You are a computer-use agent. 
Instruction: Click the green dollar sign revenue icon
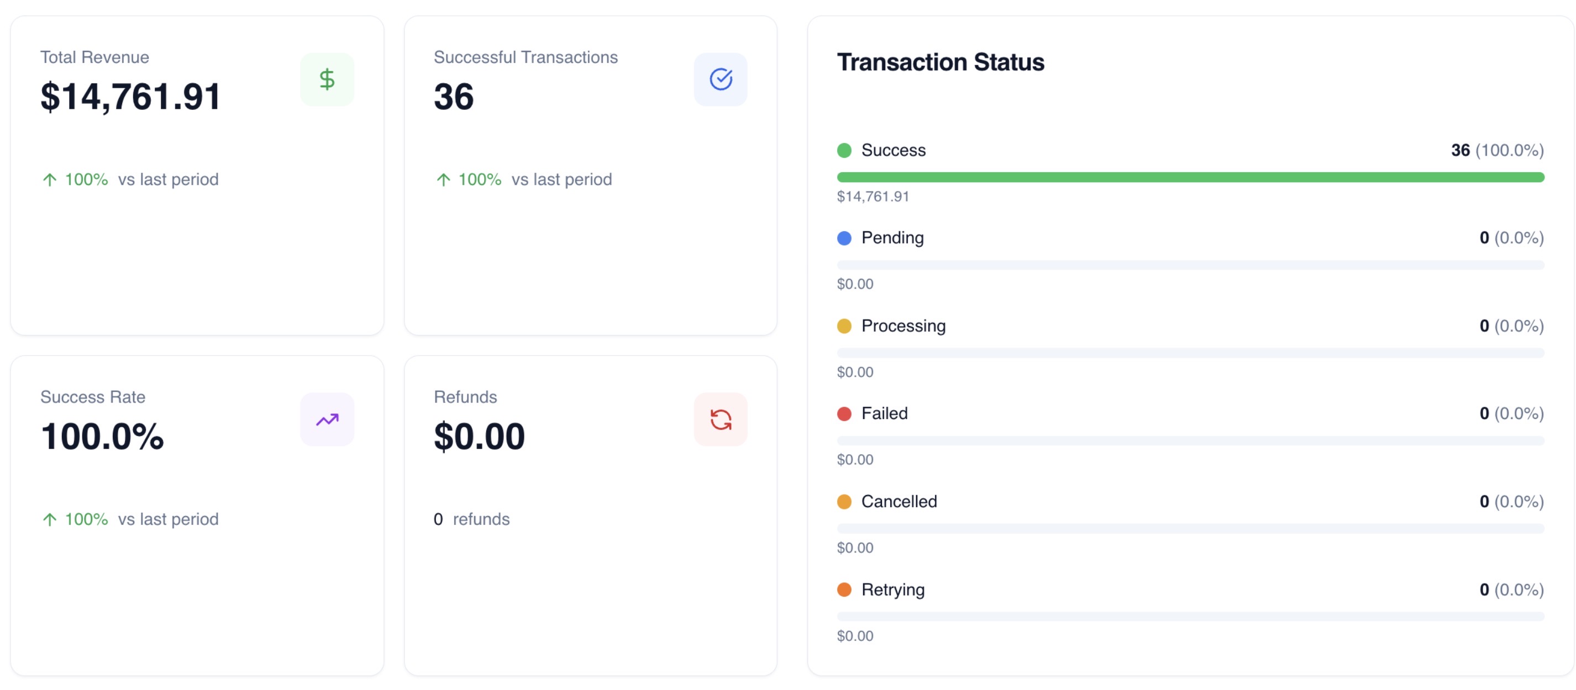(x=327, y=79)
